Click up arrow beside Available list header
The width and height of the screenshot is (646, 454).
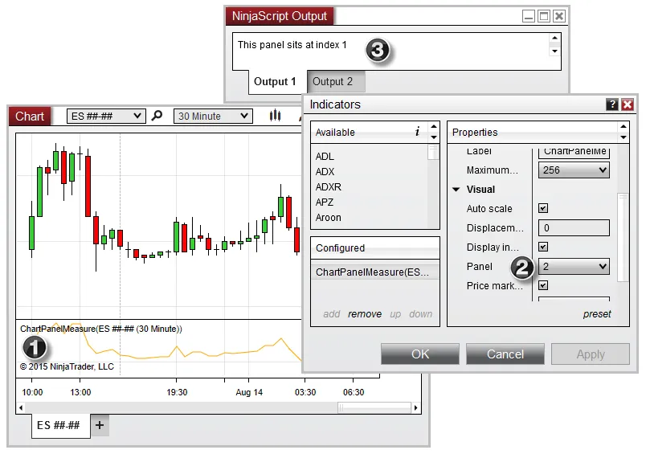tap(434, 126)
